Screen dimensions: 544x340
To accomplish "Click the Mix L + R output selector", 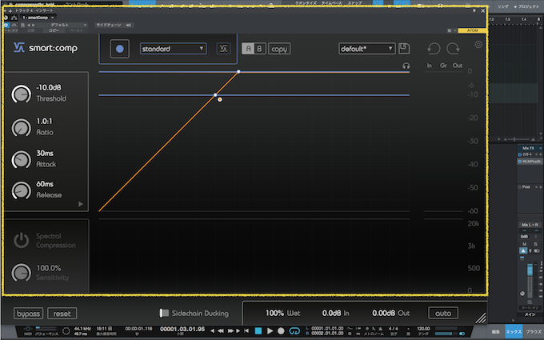I will pos(530,225).
